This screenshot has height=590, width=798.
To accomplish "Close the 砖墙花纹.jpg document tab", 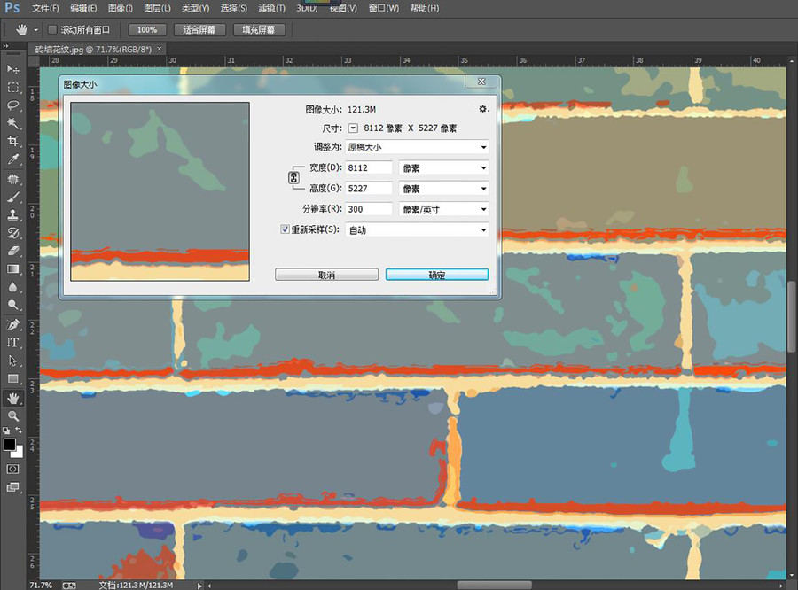I will click(160, 49).
